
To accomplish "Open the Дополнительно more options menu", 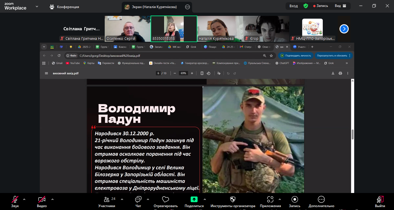I will click(x=321, y=201).
